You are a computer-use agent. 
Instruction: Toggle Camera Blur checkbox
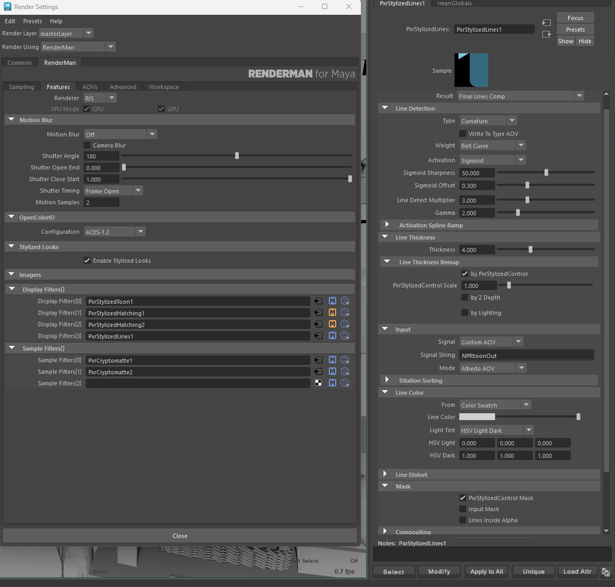(x=87, y=145)
